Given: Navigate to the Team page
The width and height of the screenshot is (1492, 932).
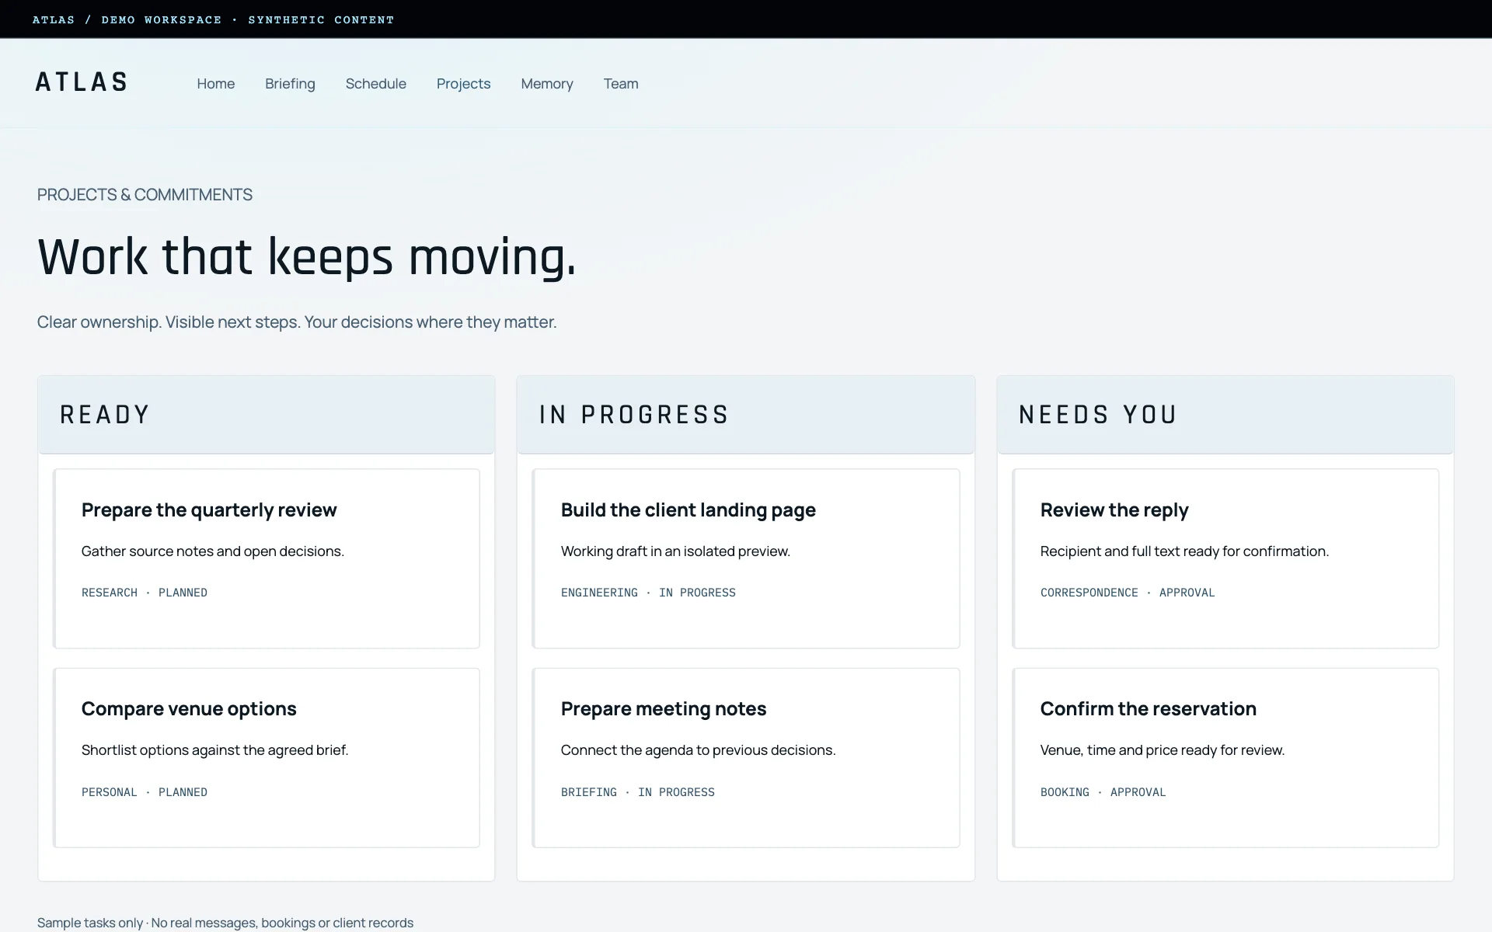Looking at the screenshot, I should [621, 83].
